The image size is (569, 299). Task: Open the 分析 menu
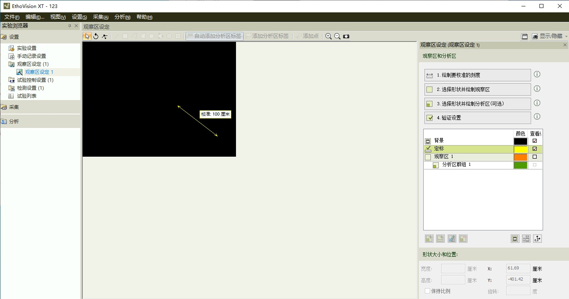click(122, 17)
